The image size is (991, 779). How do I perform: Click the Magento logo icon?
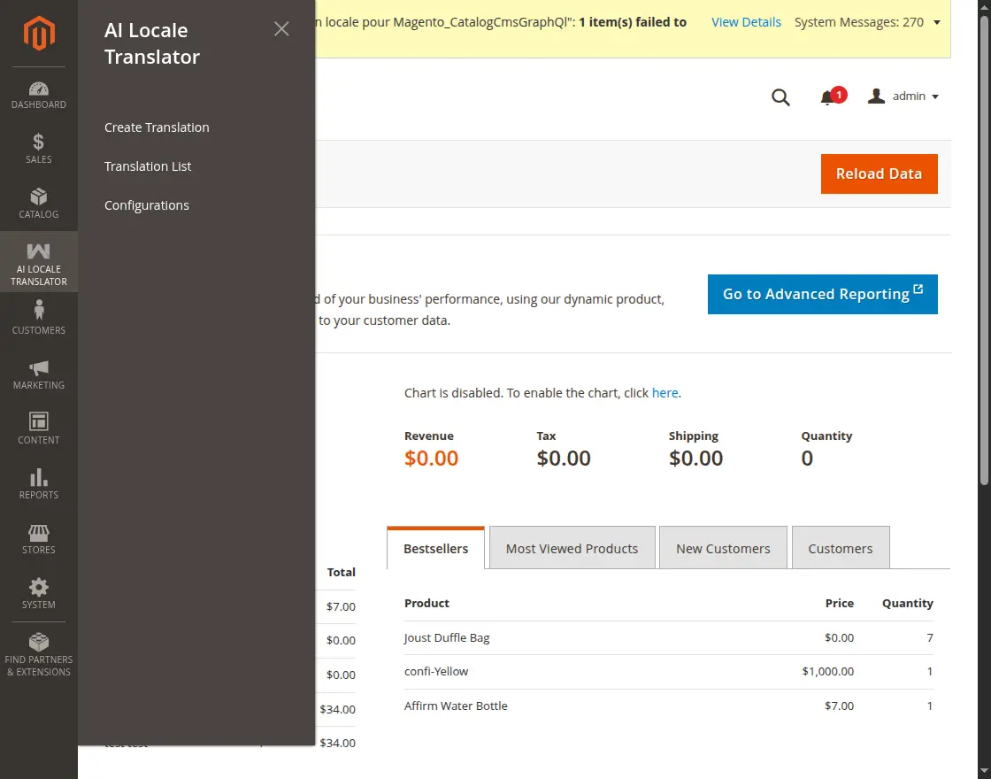click(39, 34)
